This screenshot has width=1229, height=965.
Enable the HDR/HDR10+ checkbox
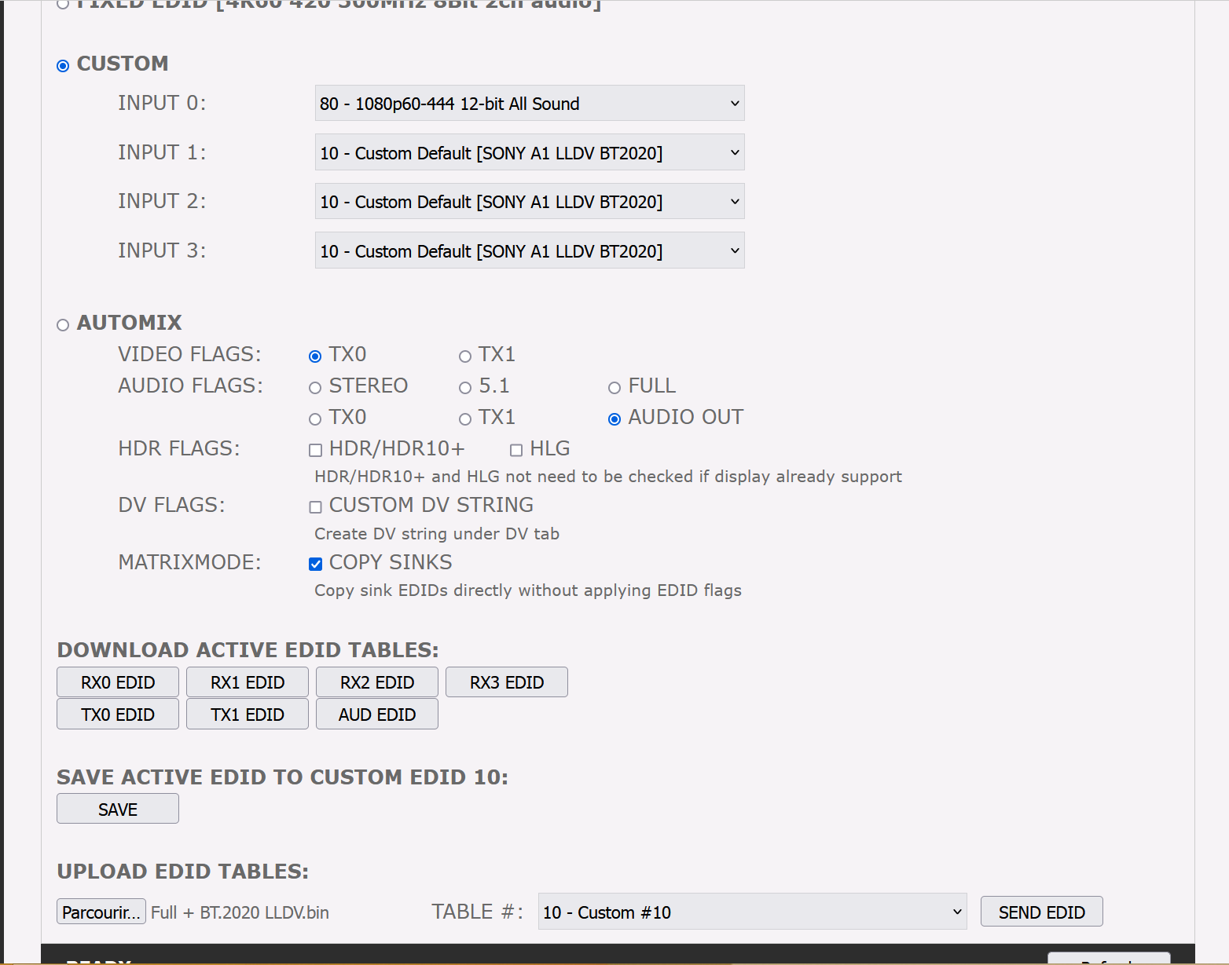[316, 451]
